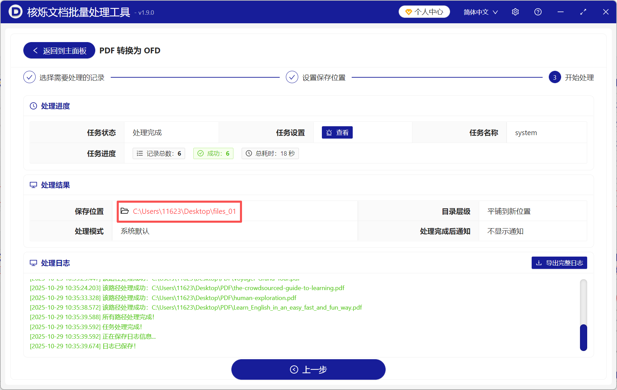This screenshot has width=617, height=390.
Task: Open the 个人中心 menu
Action: pyautogui.click(x=424, y=11)
